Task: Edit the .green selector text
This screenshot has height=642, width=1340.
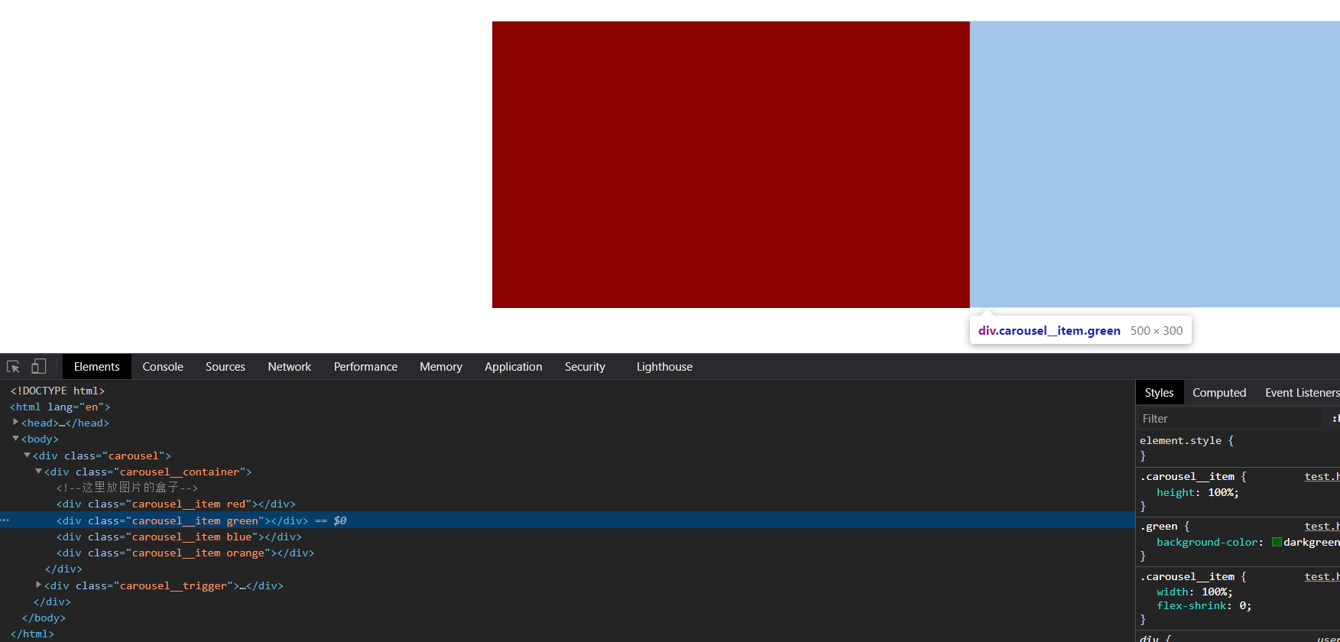Action: coord(1159,526)
